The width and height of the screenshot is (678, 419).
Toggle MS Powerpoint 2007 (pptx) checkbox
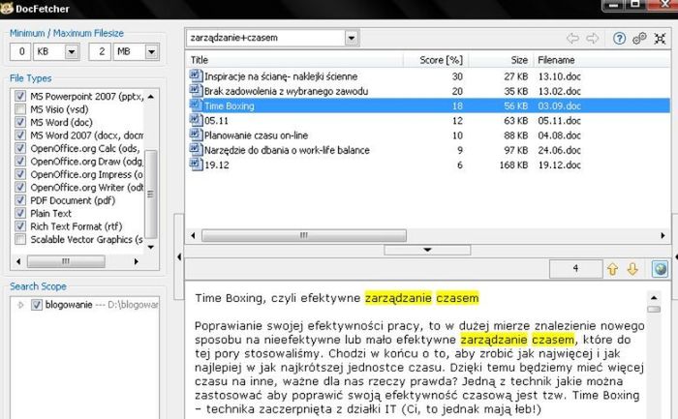[20, 96]
